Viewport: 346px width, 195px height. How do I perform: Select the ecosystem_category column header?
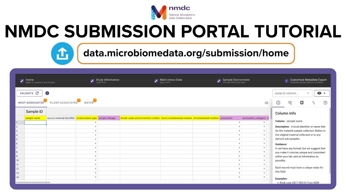pyautogui.click(x=254, y=118)
